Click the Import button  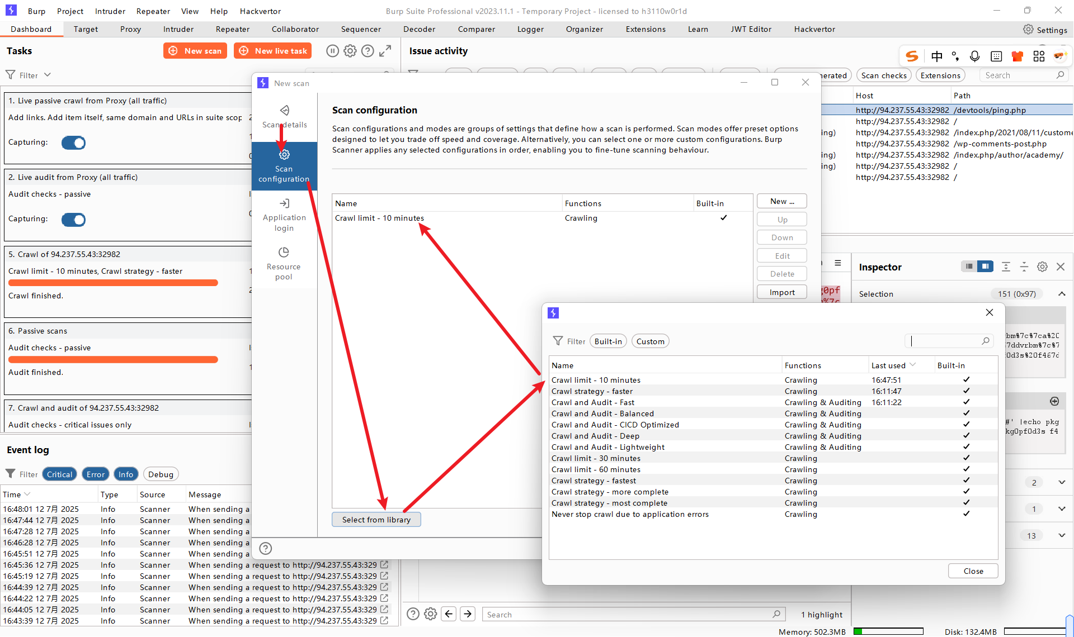click(x=781, y=292)
